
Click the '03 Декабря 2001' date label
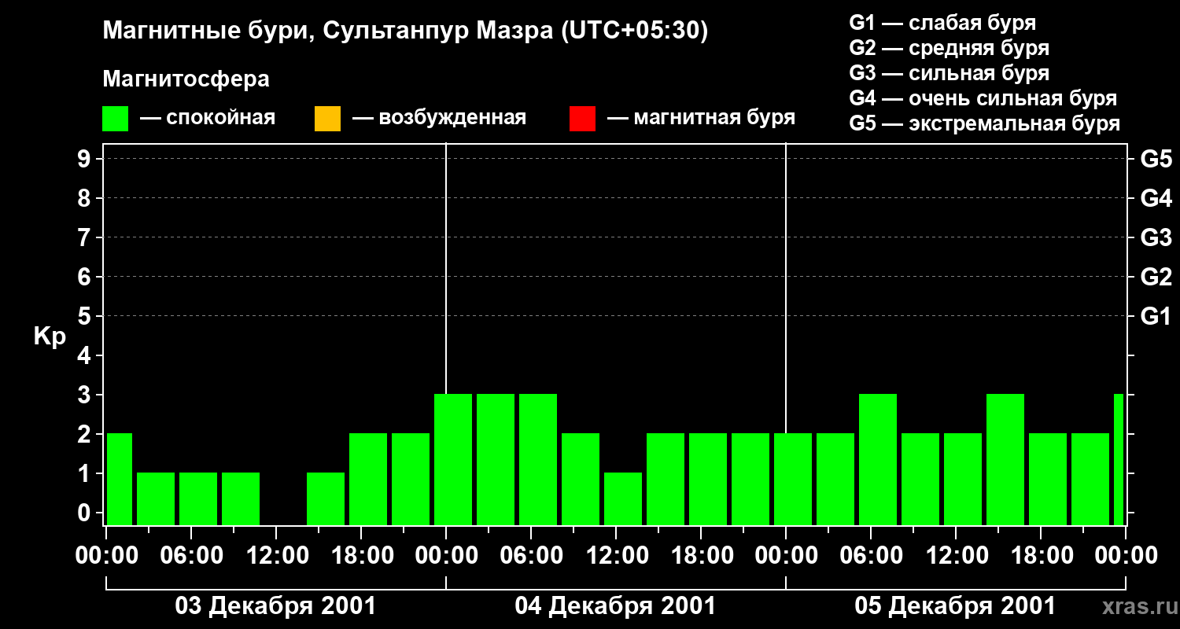coord(275,606)
